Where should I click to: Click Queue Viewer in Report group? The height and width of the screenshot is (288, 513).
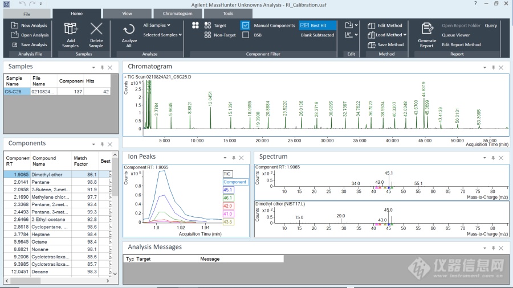[456, 35]
